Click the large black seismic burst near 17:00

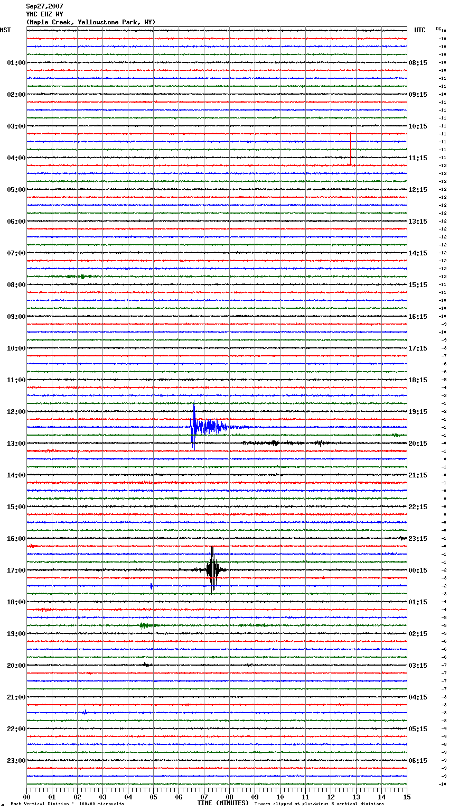[212, 569]
